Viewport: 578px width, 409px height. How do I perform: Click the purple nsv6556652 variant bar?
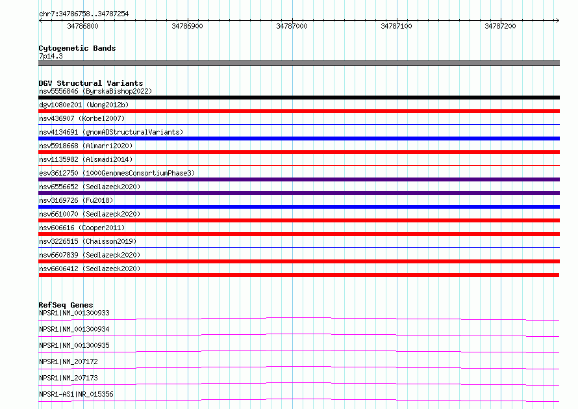coord(299,193)
